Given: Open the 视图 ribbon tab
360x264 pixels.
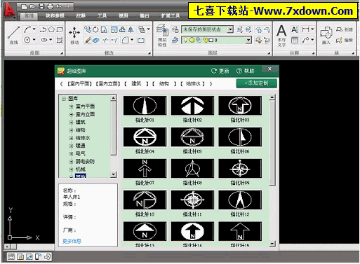Looking at the screenshot, I should (124, 15).
